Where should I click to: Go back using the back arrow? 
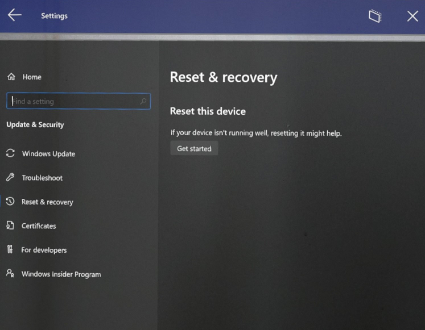[15, 15]
